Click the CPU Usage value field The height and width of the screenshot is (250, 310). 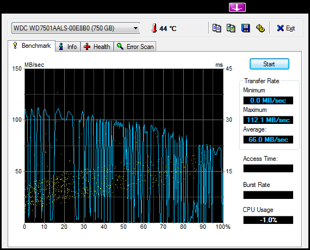[x=268, y=220]
